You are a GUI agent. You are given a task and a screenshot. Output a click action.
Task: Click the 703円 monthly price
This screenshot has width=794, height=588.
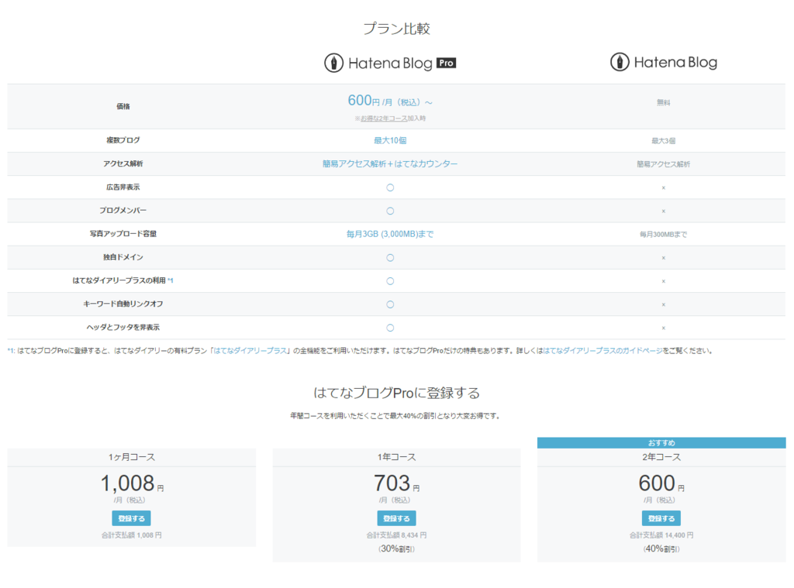[396, 483]
